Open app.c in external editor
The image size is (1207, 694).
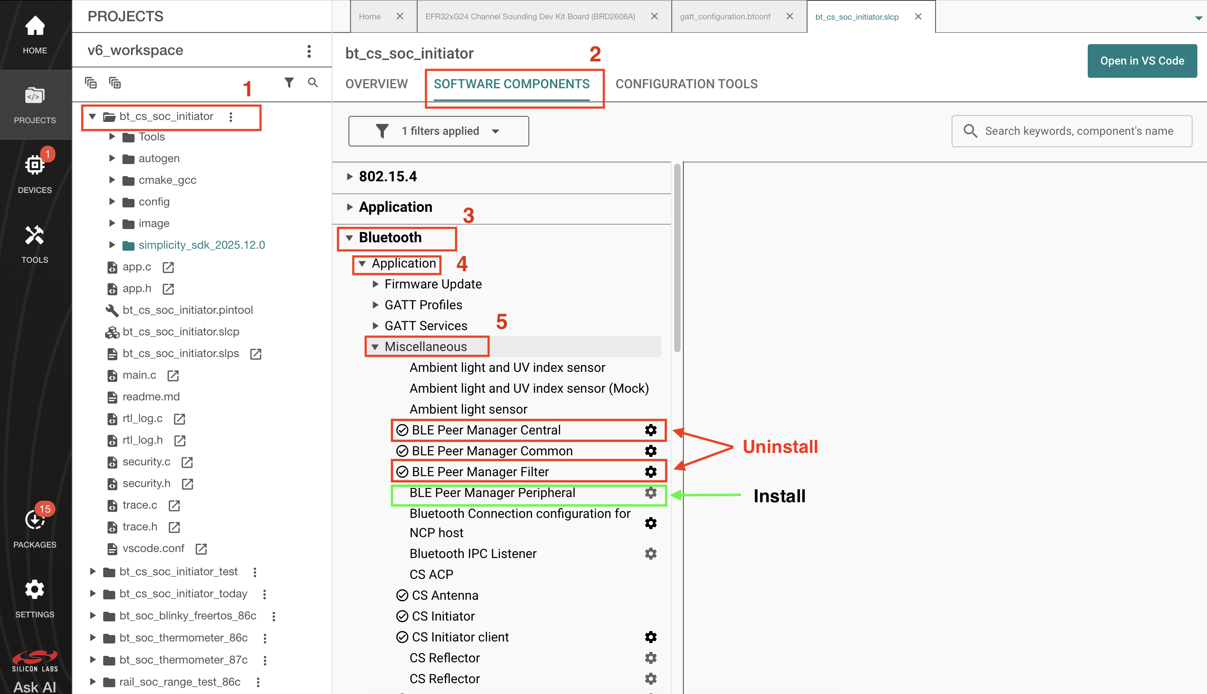[168, 268]
